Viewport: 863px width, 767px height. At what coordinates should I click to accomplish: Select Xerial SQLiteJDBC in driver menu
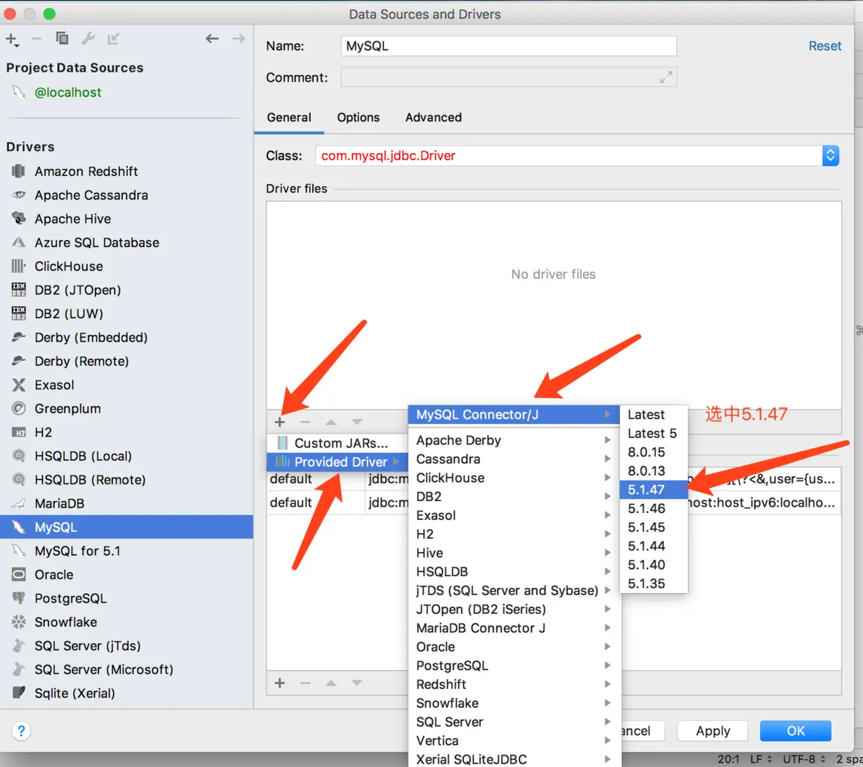[514, 759]
